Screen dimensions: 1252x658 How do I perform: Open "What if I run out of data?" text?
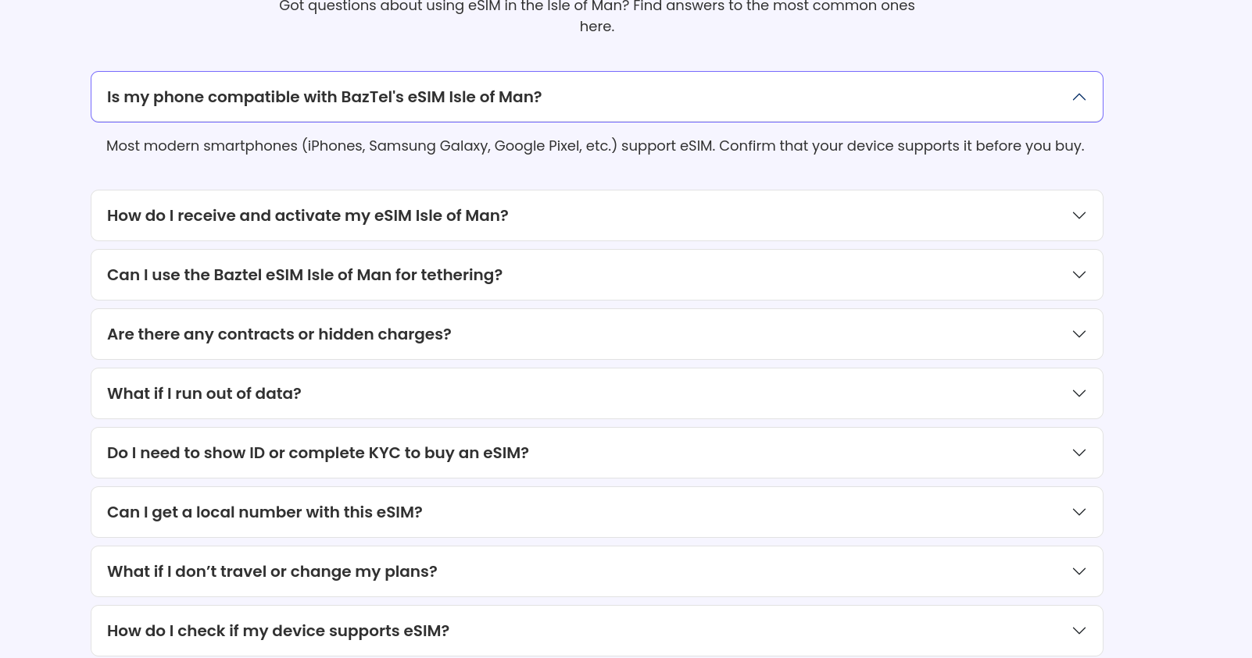[x=204, y=393]
